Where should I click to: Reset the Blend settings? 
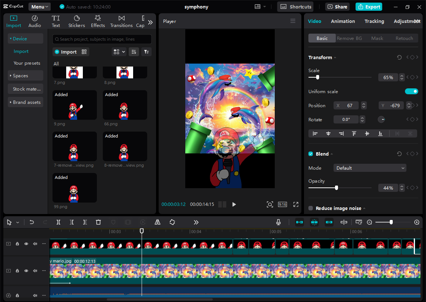[399, 154]
